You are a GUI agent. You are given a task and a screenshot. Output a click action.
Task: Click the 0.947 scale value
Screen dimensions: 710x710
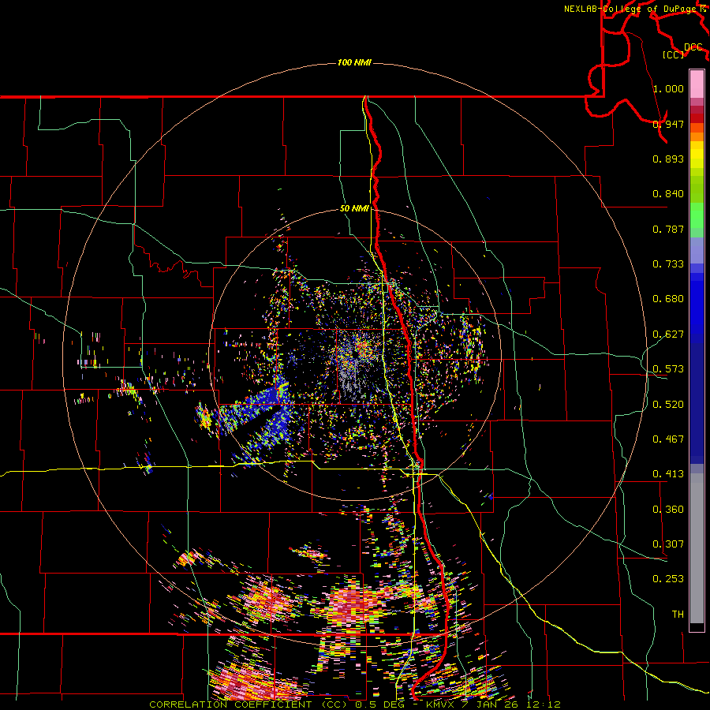point(668,124)
